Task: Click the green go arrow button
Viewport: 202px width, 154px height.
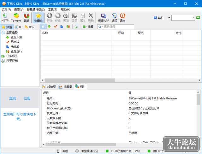Action: tap(198, 17)
